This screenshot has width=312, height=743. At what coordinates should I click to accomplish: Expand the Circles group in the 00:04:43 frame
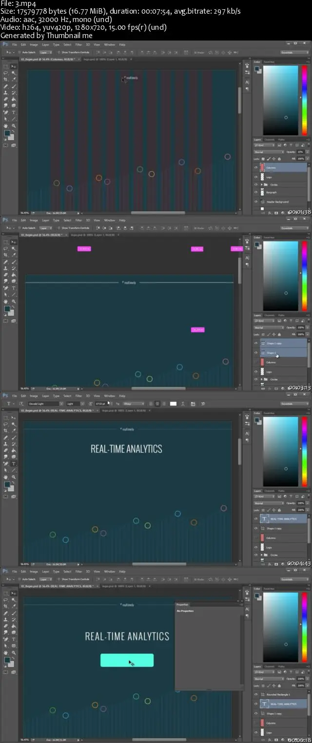click(x=262, y=555)
